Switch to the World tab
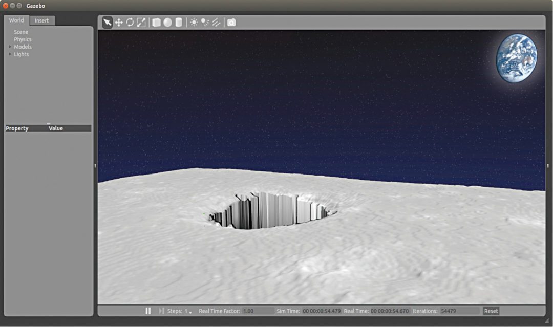Image resolution: width=553 pixels, height=327 pixels. click(16, 20)
